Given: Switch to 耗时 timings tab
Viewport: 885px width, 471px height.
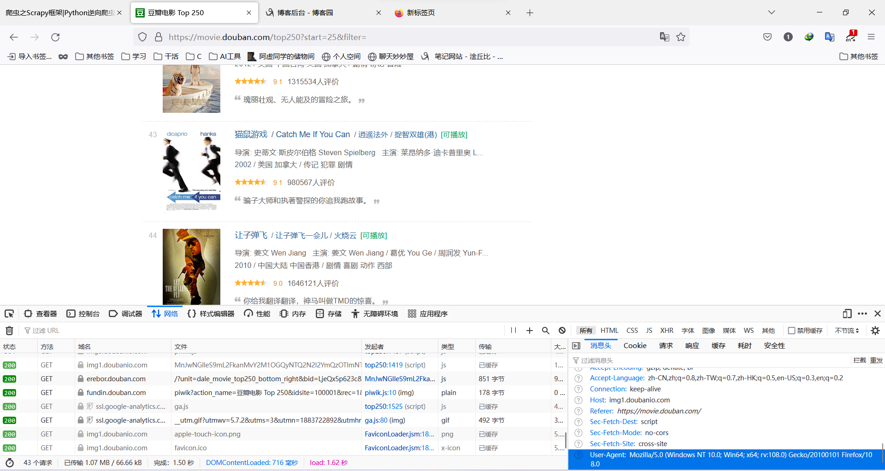Looking at the screenshot, I should point(744,346).
